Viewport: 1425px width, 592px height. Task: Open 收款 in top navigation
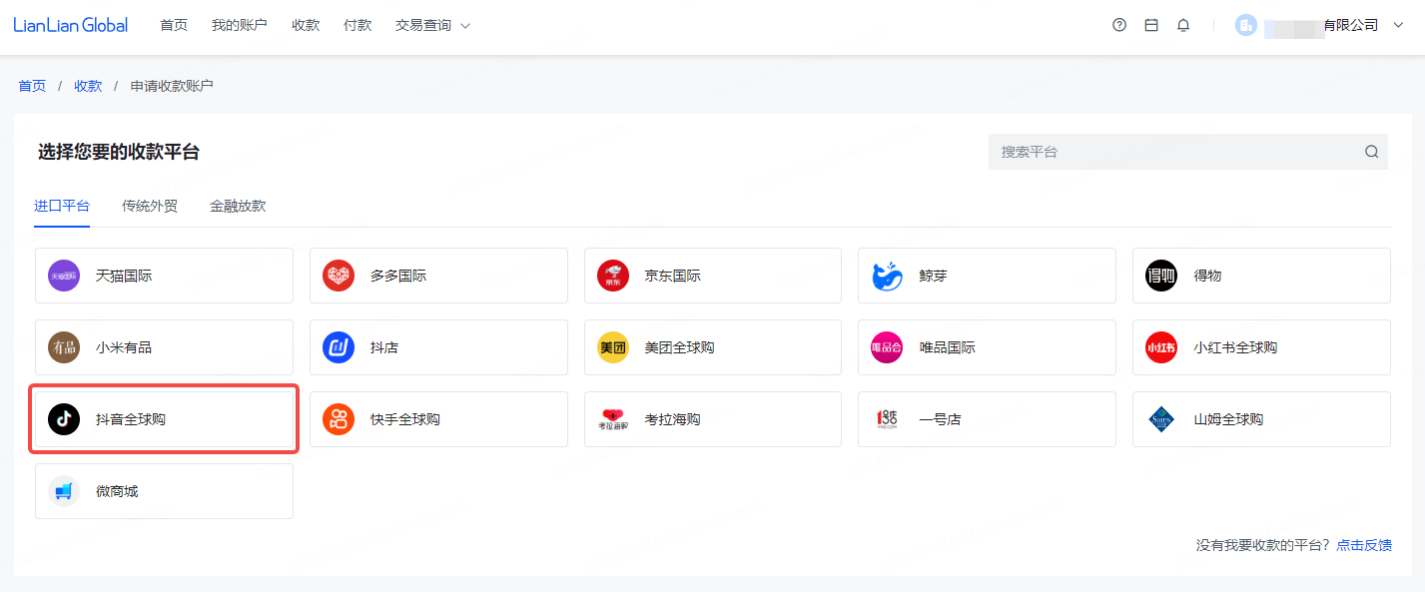pos(306,25)
